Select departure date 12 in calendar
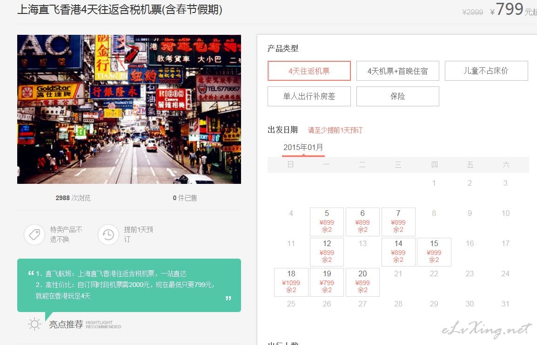Image resolution: width=537 pixels, height=345 pixels. (327, 252)
